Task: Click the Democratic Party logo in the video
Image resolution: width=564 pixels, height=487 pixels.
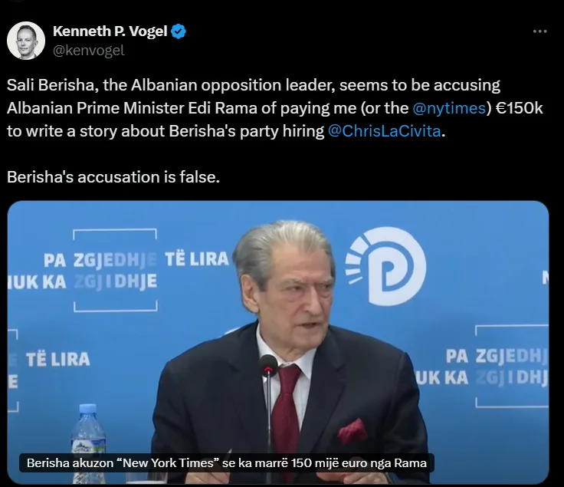Action: click(386, 266)
